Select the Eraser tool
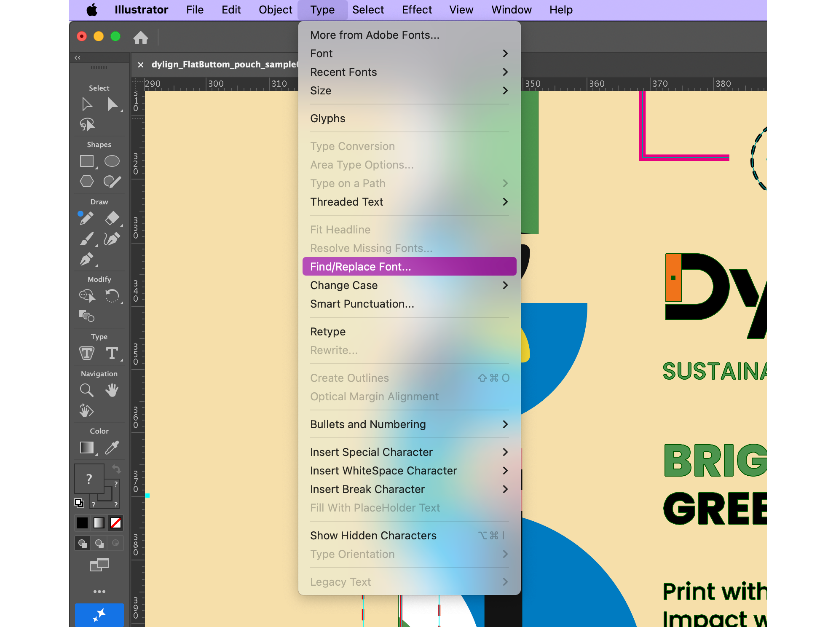This screenshot has height=627, width=836. coord(112,218)
